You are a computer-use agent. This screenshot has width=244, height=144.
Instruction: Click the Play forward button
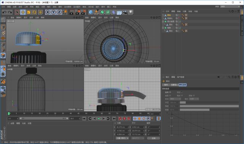point(99,119)
